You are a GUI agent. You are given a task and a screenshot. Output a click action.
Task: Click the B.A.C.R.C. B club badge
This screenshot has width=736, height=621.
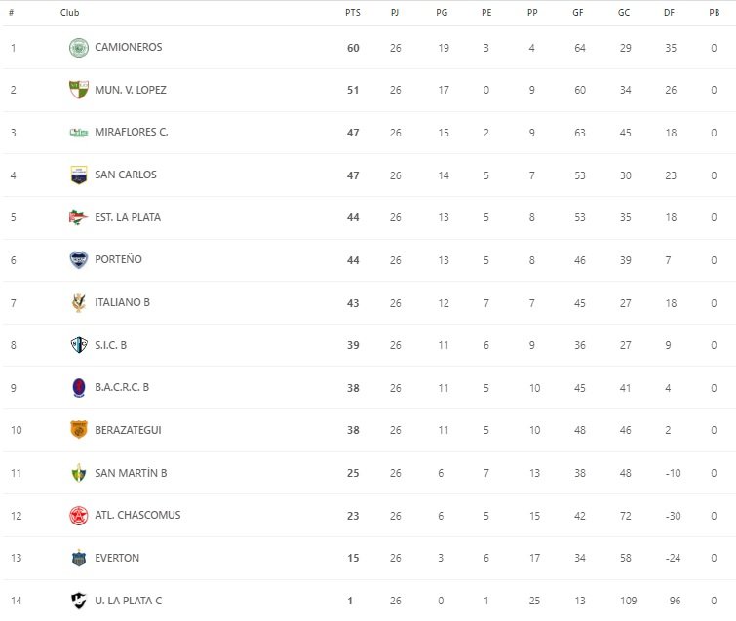click(79, 387)
